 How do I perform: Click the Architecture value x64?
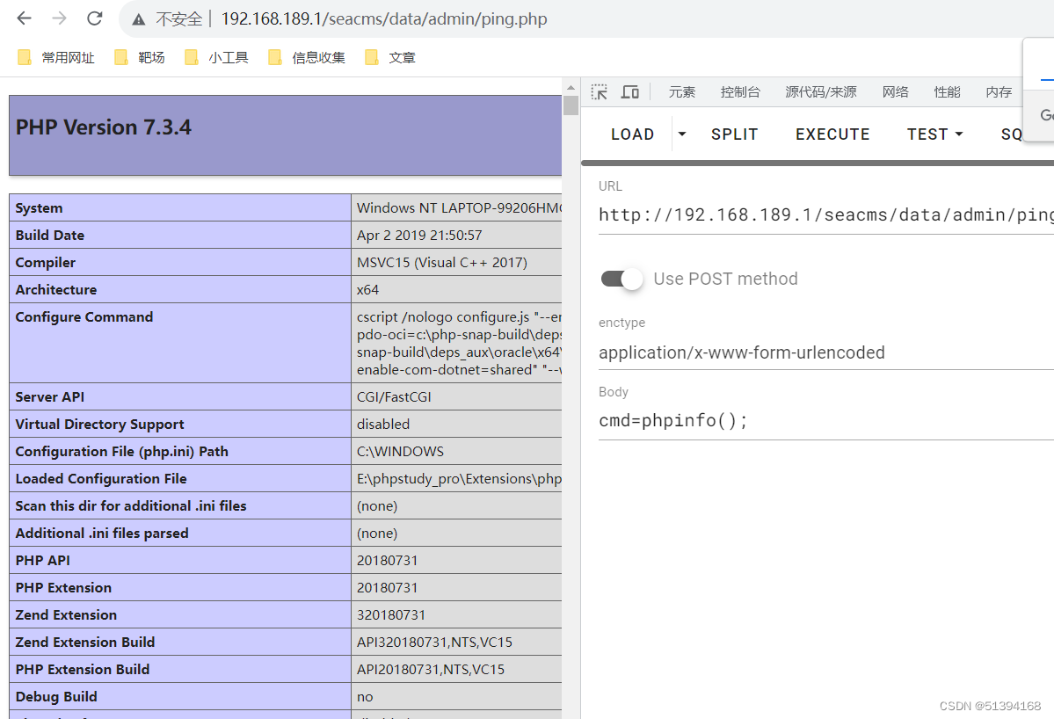point(367,289)
